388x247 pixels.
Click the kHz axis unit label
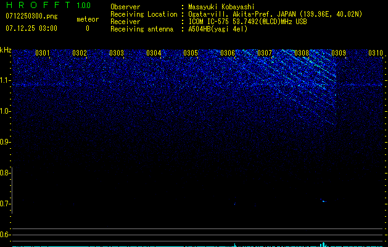point(6,50)
